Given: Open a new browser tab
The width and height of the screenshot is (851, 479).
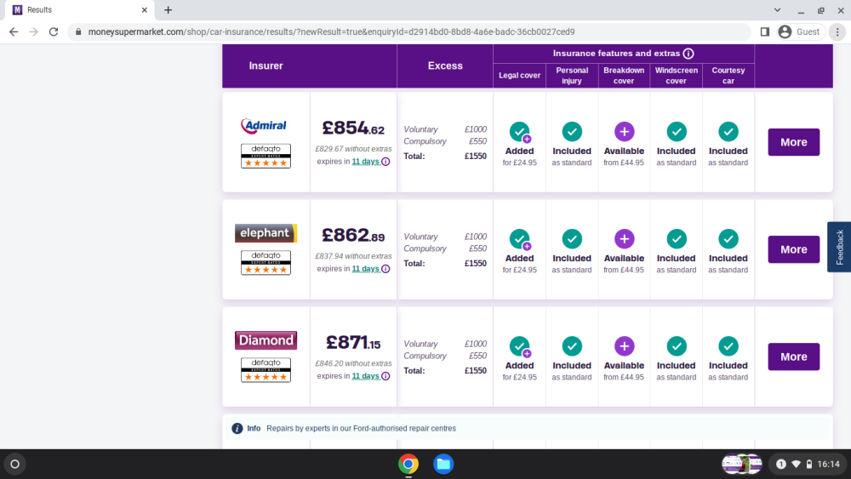Looking at the screenshot, I should (168, 9).
